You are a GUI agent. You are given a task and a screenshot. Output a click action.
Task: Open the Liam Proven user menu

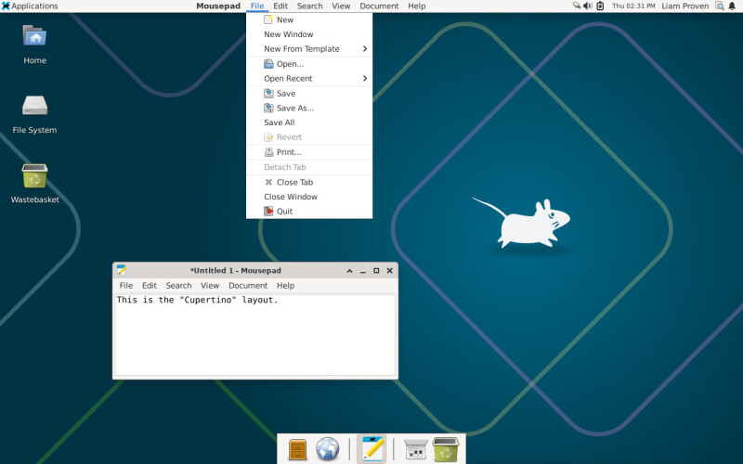[x=685, y=6]
